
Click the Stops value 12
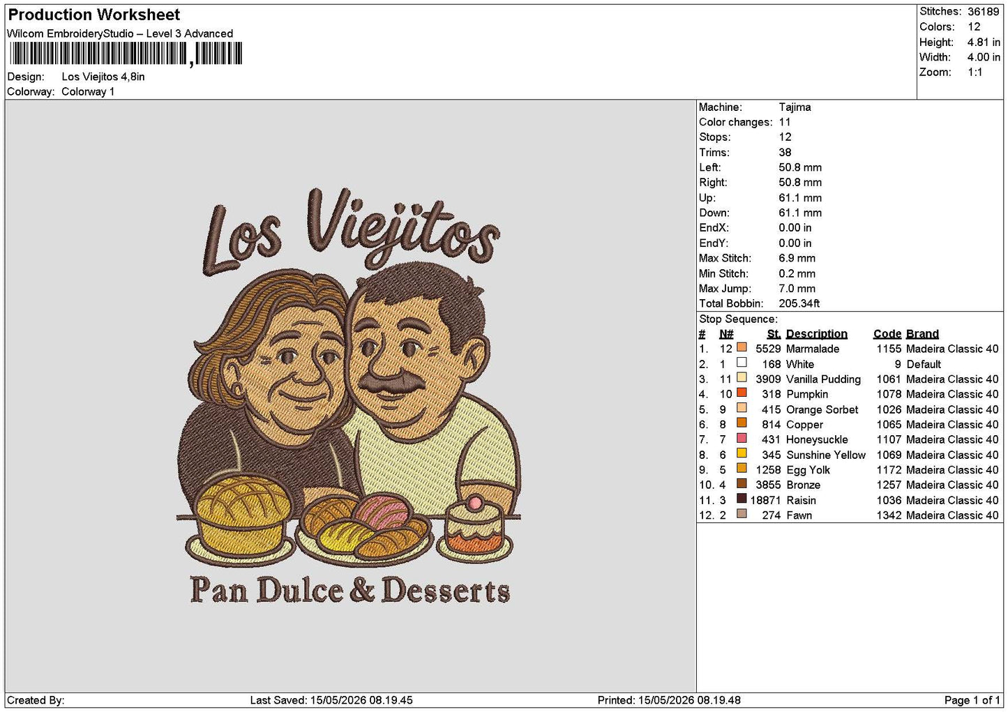[x=785, y=137]
